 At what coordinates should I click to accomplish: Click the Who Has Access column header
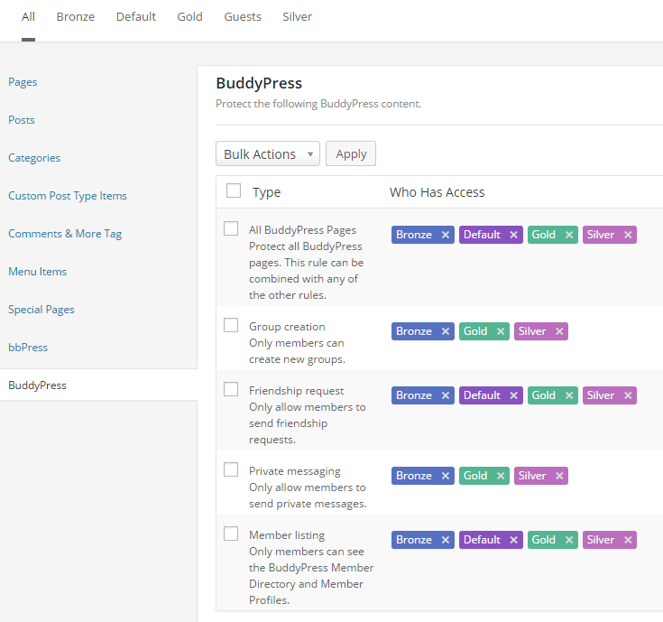437,192
